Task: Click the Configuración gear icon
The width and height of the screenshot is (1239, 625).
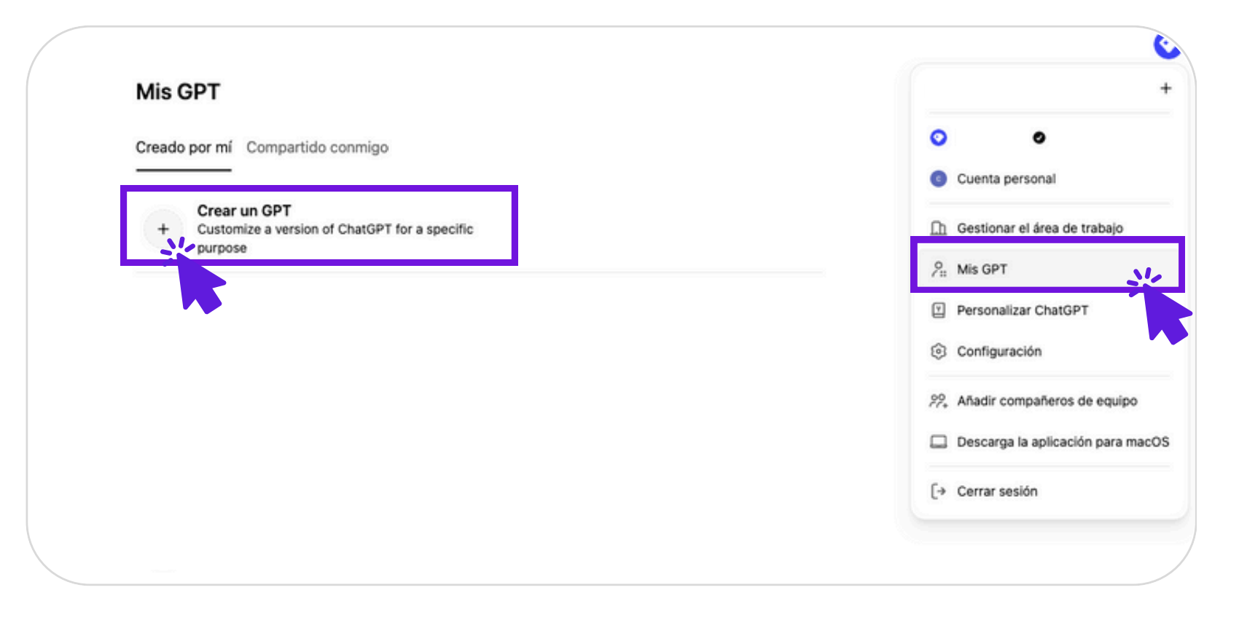Action: click(939, 351)
